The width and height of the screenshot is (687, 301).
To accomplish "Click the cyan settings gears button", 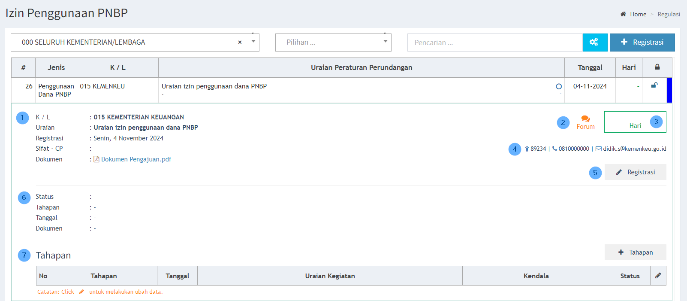I will [x=594, y=42].
